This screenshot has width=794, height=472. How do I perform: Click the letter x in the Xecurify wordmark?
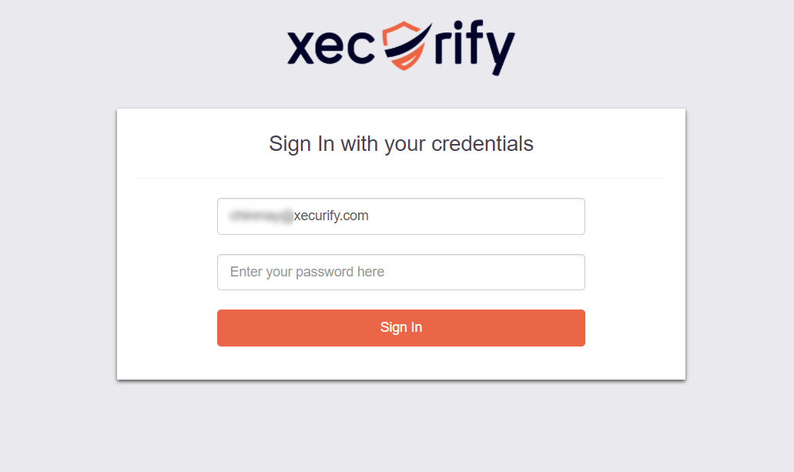pyautogui.click(x=300, y=48)
